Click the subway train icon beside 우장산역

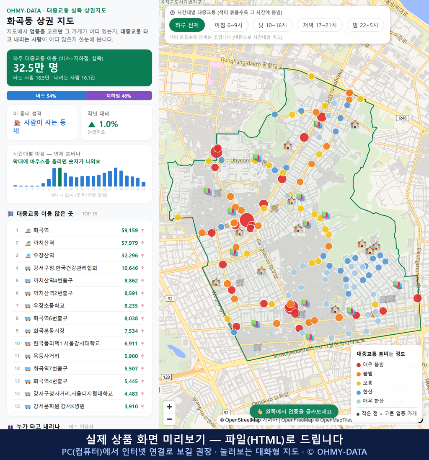[28, 256]
